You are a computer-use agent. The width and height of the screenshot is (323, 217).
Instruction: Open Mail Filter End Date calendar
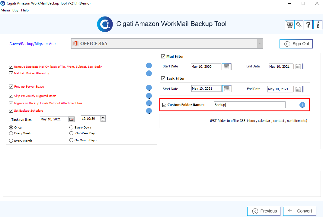(298, 67)
